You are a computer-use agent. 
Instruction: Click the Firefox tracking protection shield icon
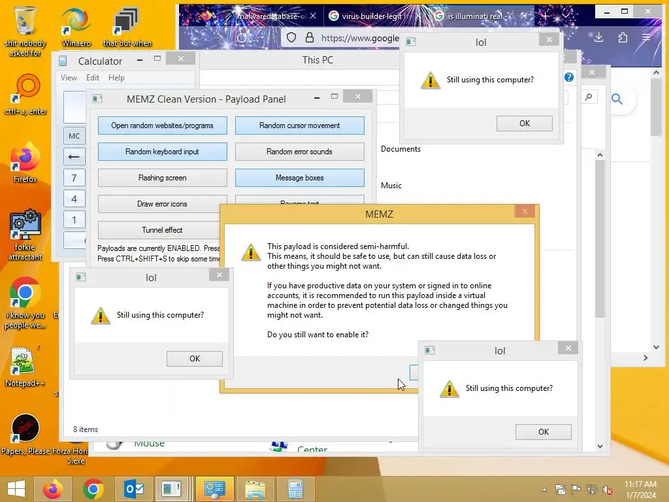click(x=291, y=37)
